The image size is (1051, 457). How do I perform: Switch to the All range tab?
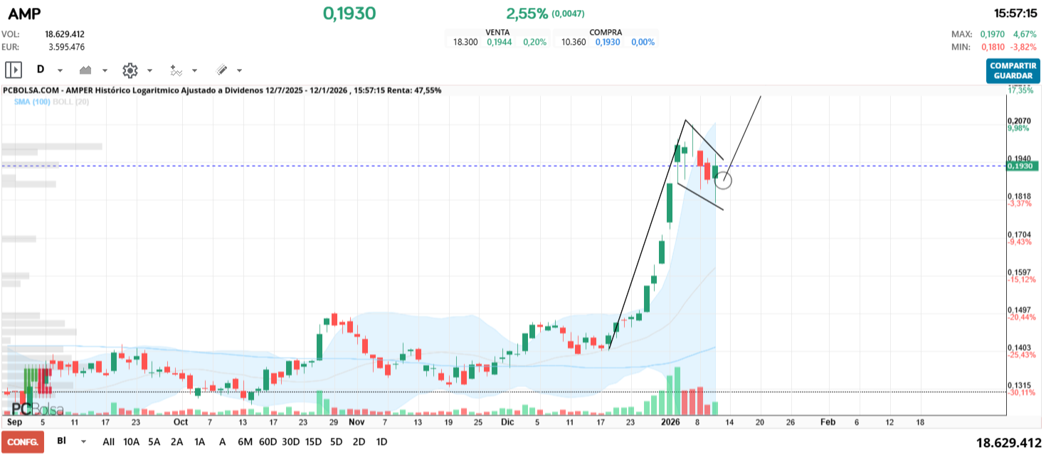[108, 441]
